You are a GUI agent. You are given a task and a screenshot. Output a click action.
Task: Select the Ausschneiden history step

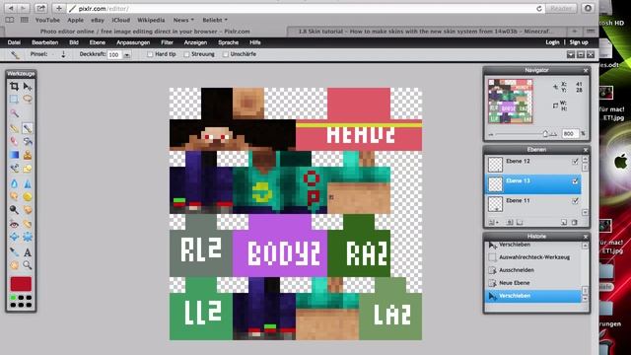[x=533, y=270]
